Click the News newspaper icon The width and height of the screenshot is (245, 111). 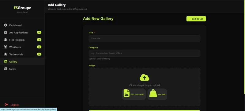point(6,69)
